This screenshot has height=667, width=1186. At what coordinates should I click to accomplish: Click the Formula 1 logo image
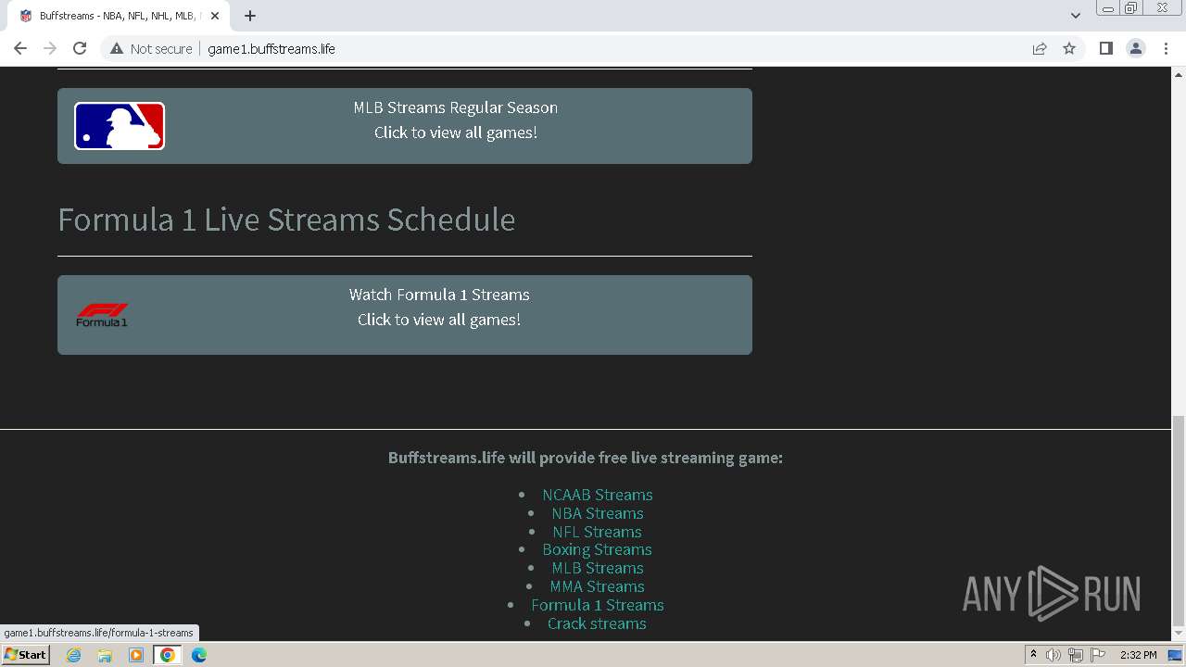(102, 315)
